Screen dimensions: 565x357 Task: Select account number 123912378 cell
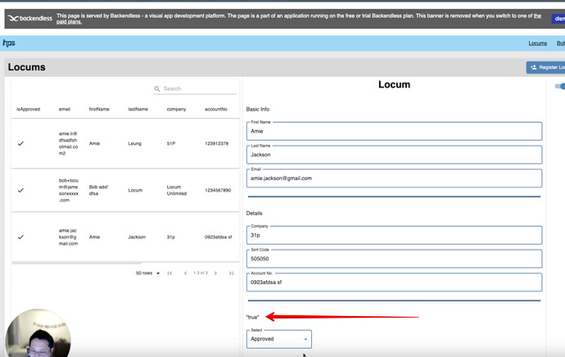click(x=216, y=143)
